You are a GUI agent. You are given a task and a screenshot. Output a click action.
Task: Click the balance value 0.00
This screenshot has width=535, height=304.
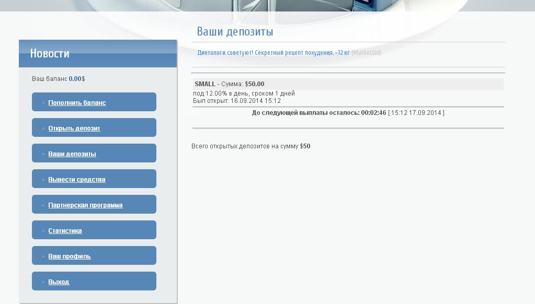coord(75,79)
